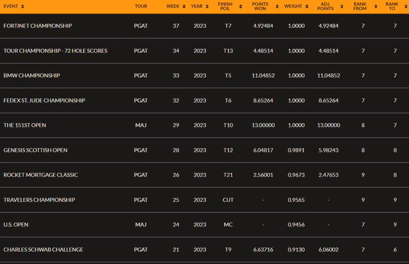Select U.S. OPEN event name
Screen dimensions: 409x264
tap(16, 225)
